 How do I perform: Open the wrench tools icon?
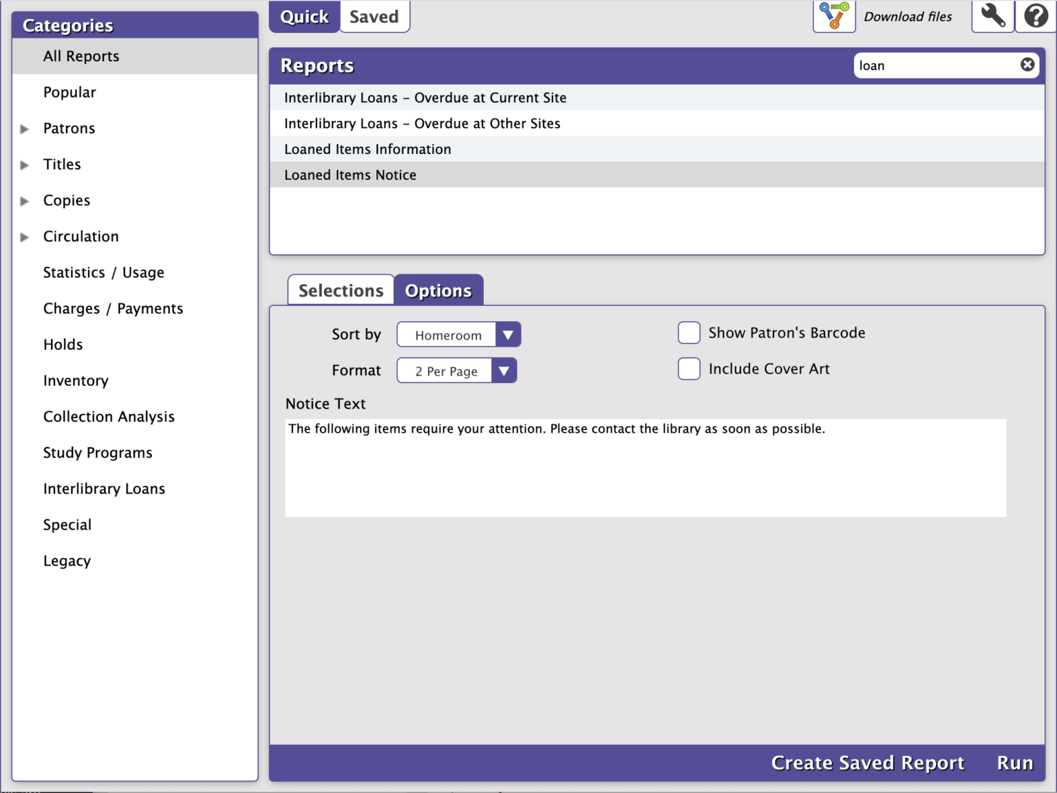click(x=992, y=16)
